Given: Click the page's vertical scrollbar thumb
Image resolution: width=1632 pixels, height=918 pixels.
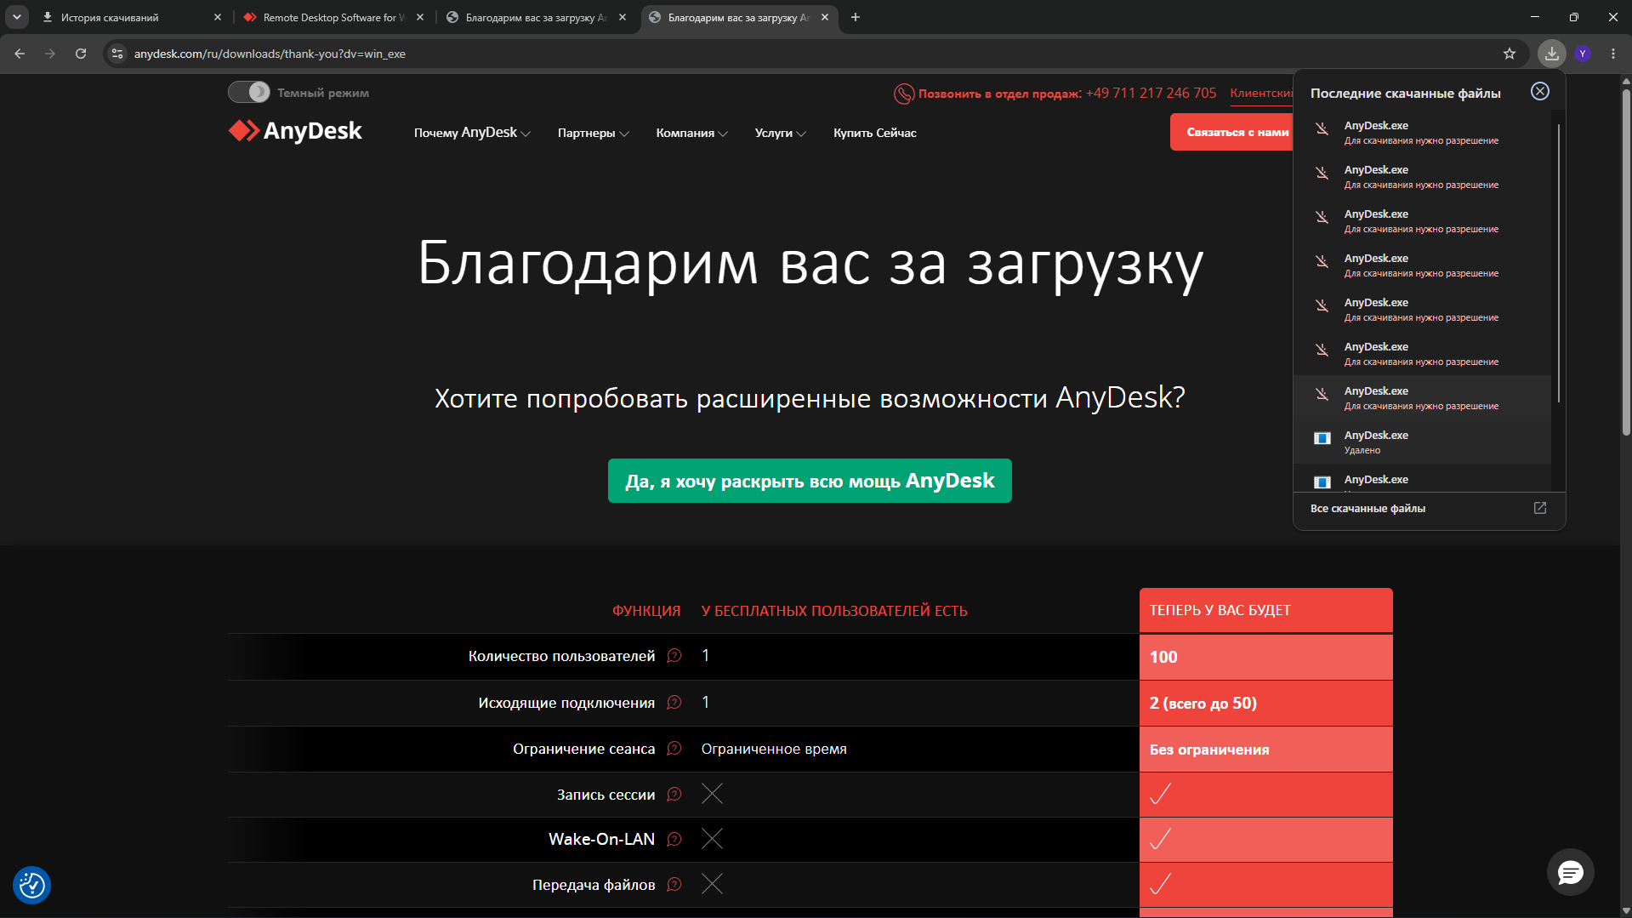Looking at the screenshot, I should click(1626, 264).
